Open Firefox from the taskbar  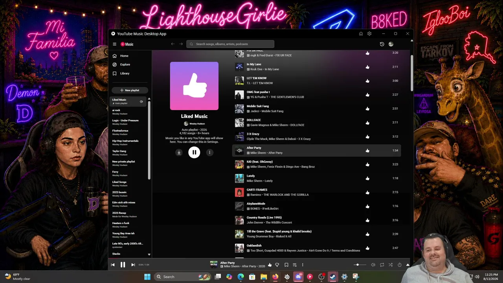[x=275, y=277]
